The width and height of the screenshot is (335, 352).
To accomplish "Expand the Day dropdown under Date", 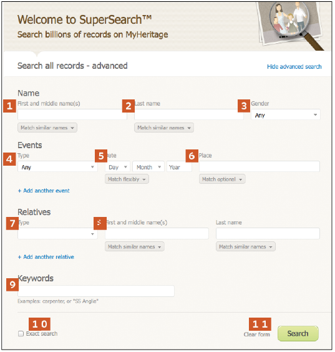I will pos(117,167).
